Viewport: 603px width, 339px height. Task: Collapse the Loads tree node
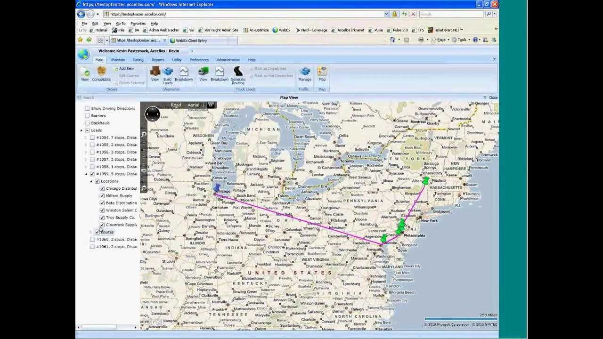[x=81, y=130]
